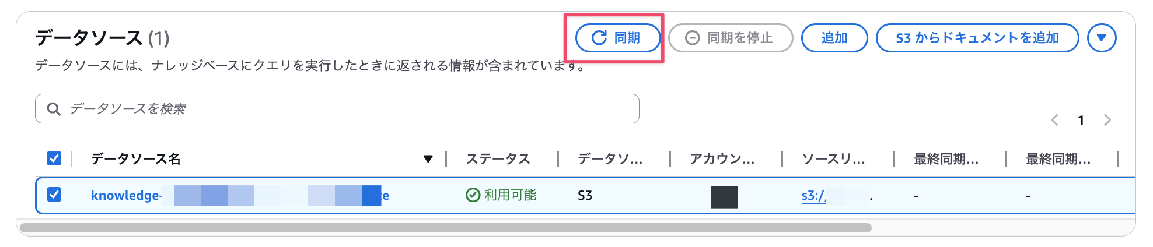Go to previous page with left chevron

tap(1054, 120)
